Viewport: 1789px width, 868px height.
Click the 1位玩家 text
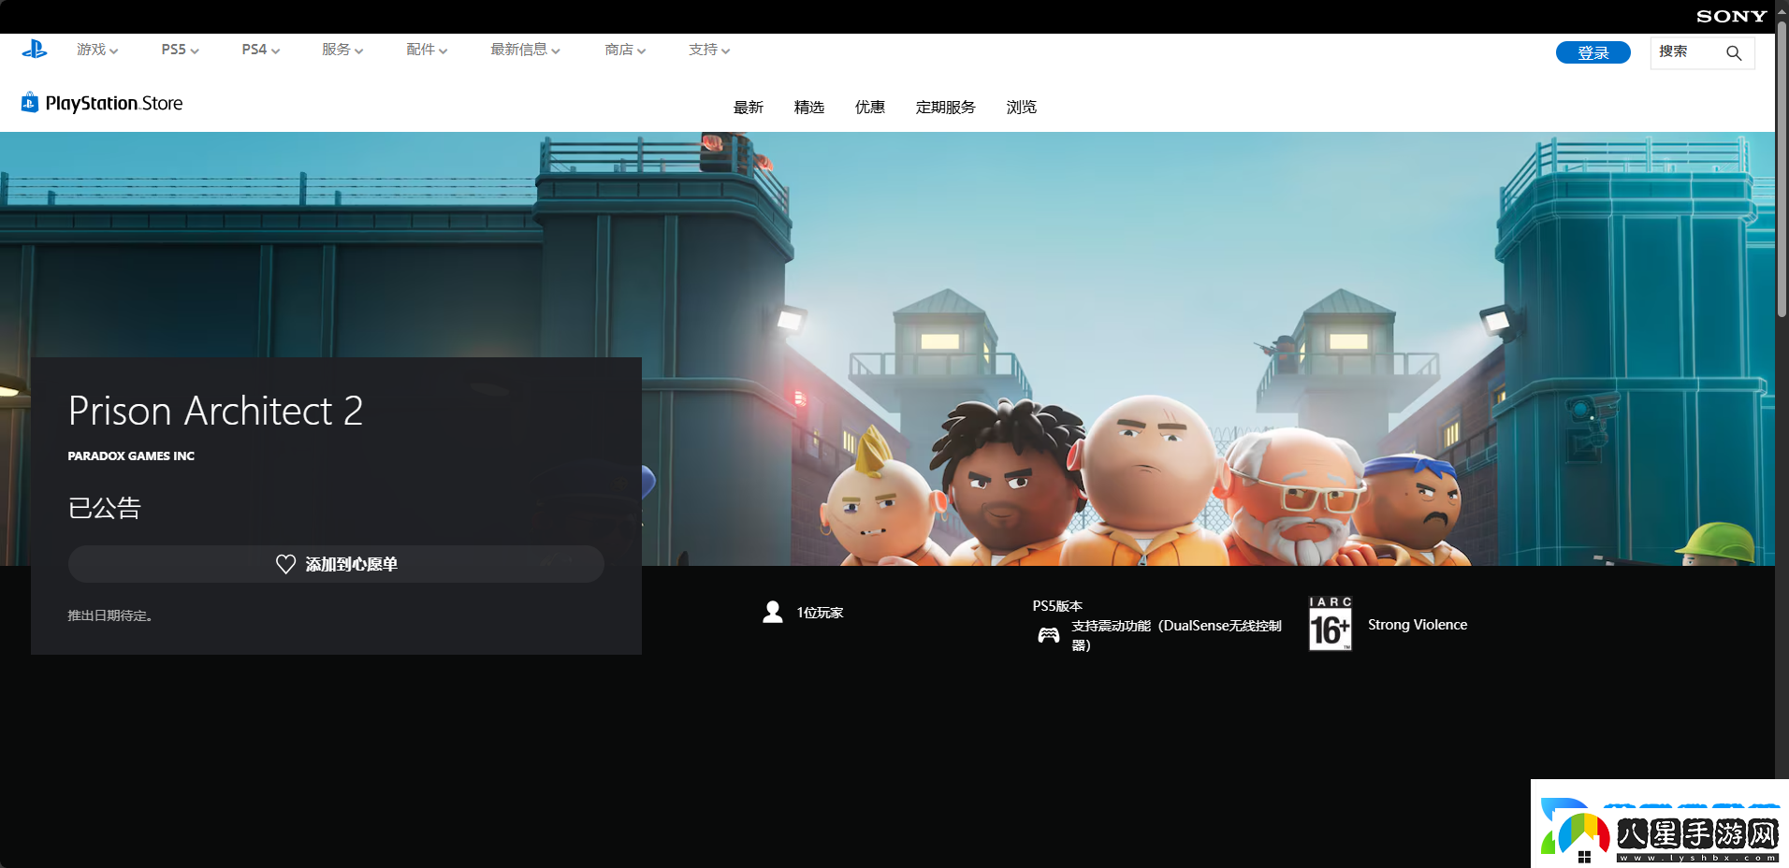821,613
